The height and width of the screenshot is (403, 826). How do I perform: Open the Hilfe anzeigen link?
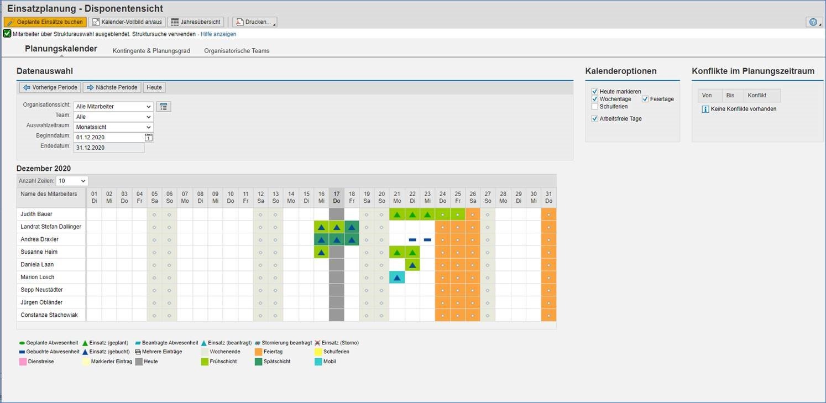[218, 34]
